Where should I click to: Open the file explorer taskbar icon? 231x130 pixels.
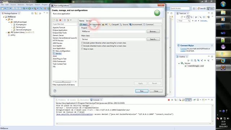click(223, 12)
